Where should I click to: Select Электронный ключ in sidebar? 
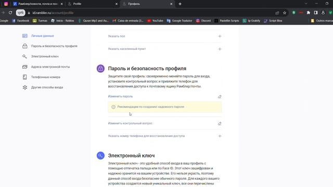pyautogui.click(x=45, y=57)
